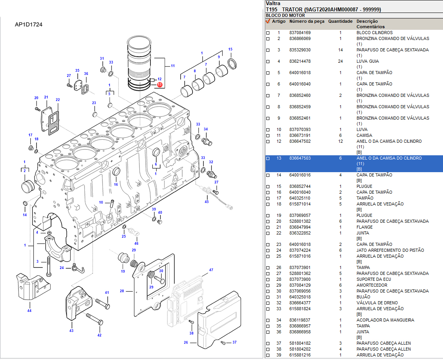Click callout 28 for the ECU support plate
This screenshot has width=443, height=360.
122,291
